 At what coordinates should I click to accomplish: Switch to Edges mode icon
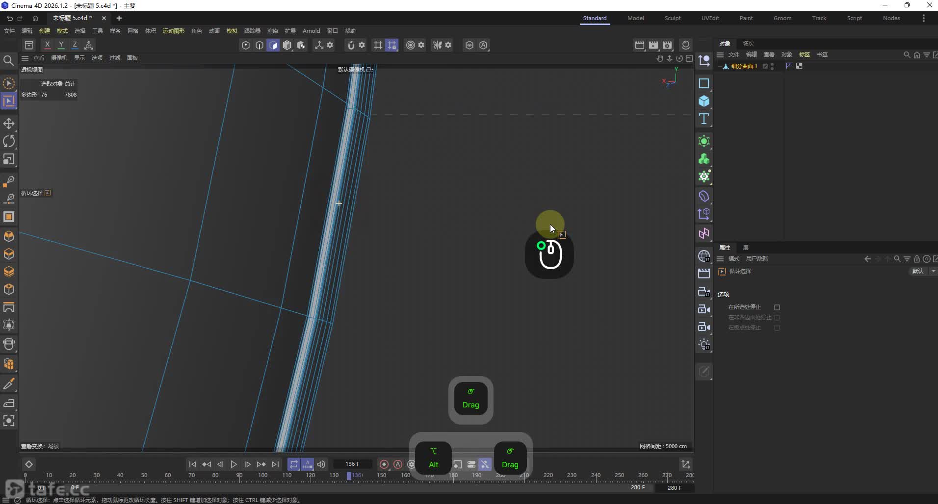pos(260,45)
